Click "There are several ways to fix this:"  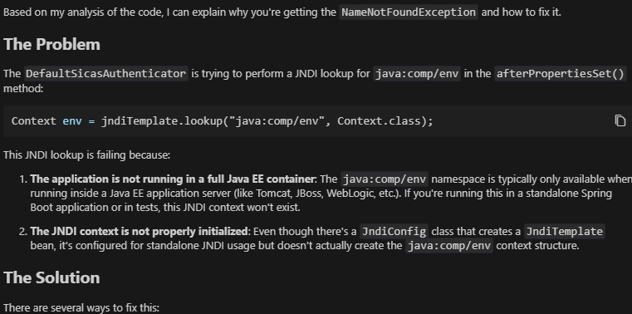click(81, 308)
